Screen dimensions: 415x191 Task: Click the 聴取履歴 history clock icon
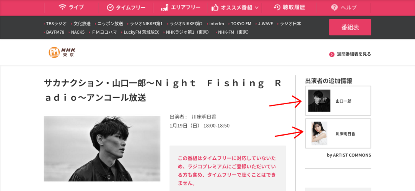[277, 7]
